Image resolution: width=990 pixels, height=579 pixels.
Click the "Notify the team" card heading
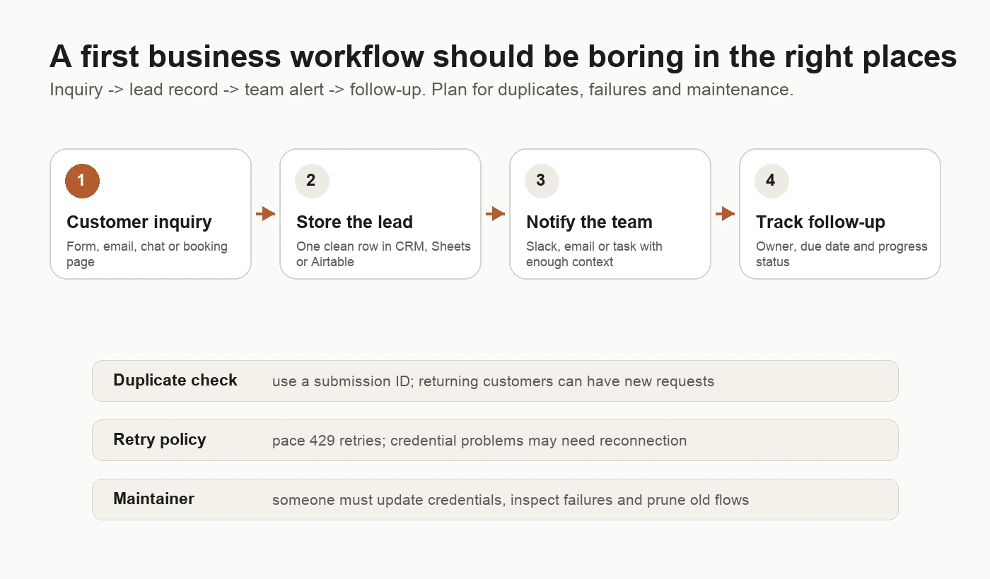pos(589,222)
